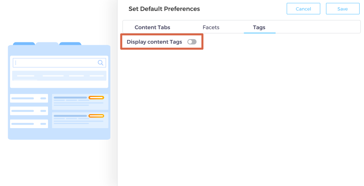
Task: Click the top facet card in the illustration
Action: [29, 98]
